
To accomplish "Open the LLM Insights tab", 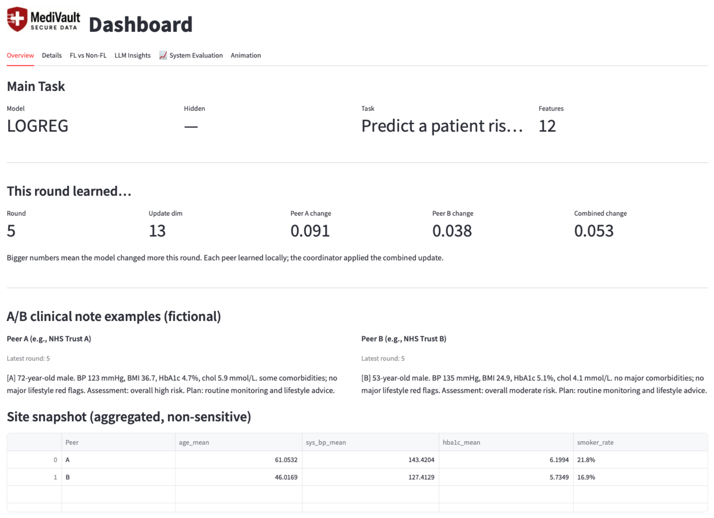I will [x=132, y=55].
